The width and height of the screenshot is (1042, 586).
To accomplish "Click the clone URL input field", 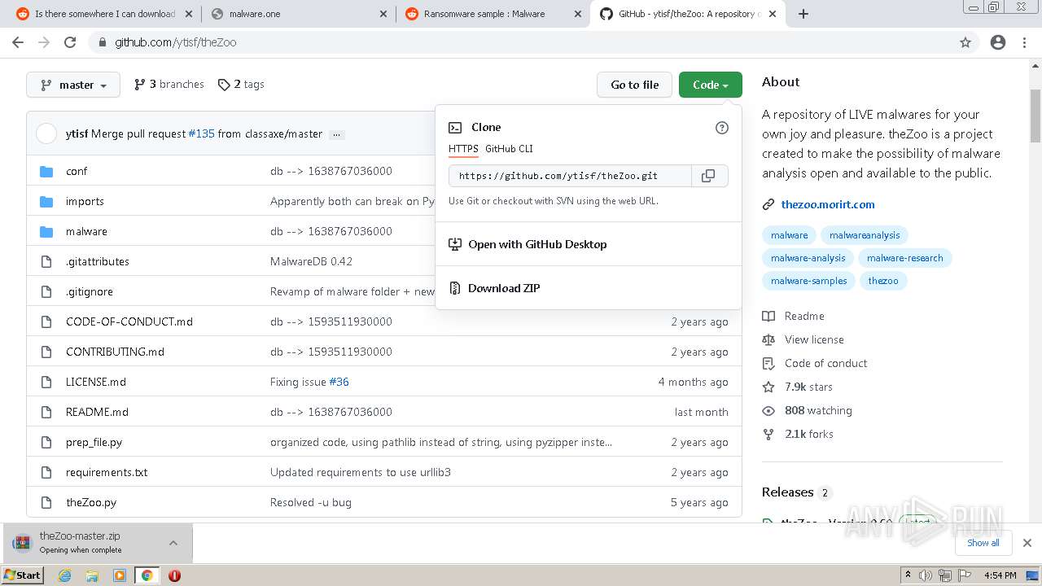I will 570,176.
